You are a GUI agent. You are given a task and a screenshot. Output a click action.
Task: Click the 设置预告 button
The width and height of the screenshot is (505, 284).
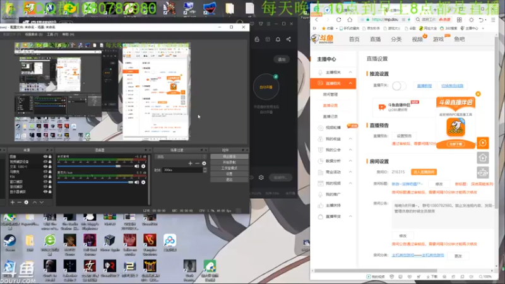[404, 136]
